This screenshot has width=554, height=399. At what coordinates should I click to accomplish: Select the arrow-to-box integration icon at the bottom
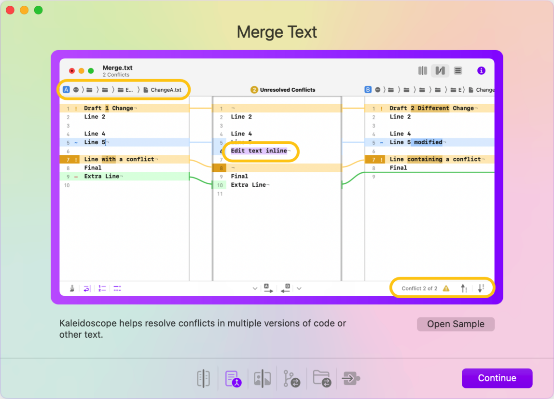(x=351, y=379)
